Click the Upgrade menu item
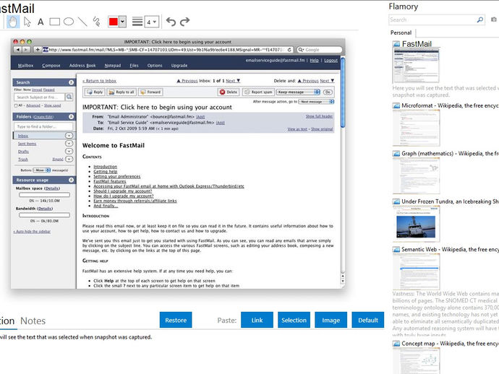 pyautogui.click(x=179, y=66)
